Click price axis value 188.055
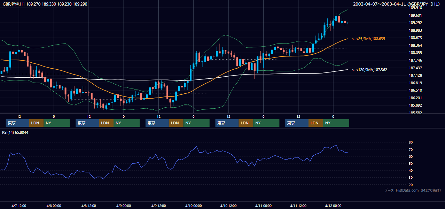 pos(415,53)
